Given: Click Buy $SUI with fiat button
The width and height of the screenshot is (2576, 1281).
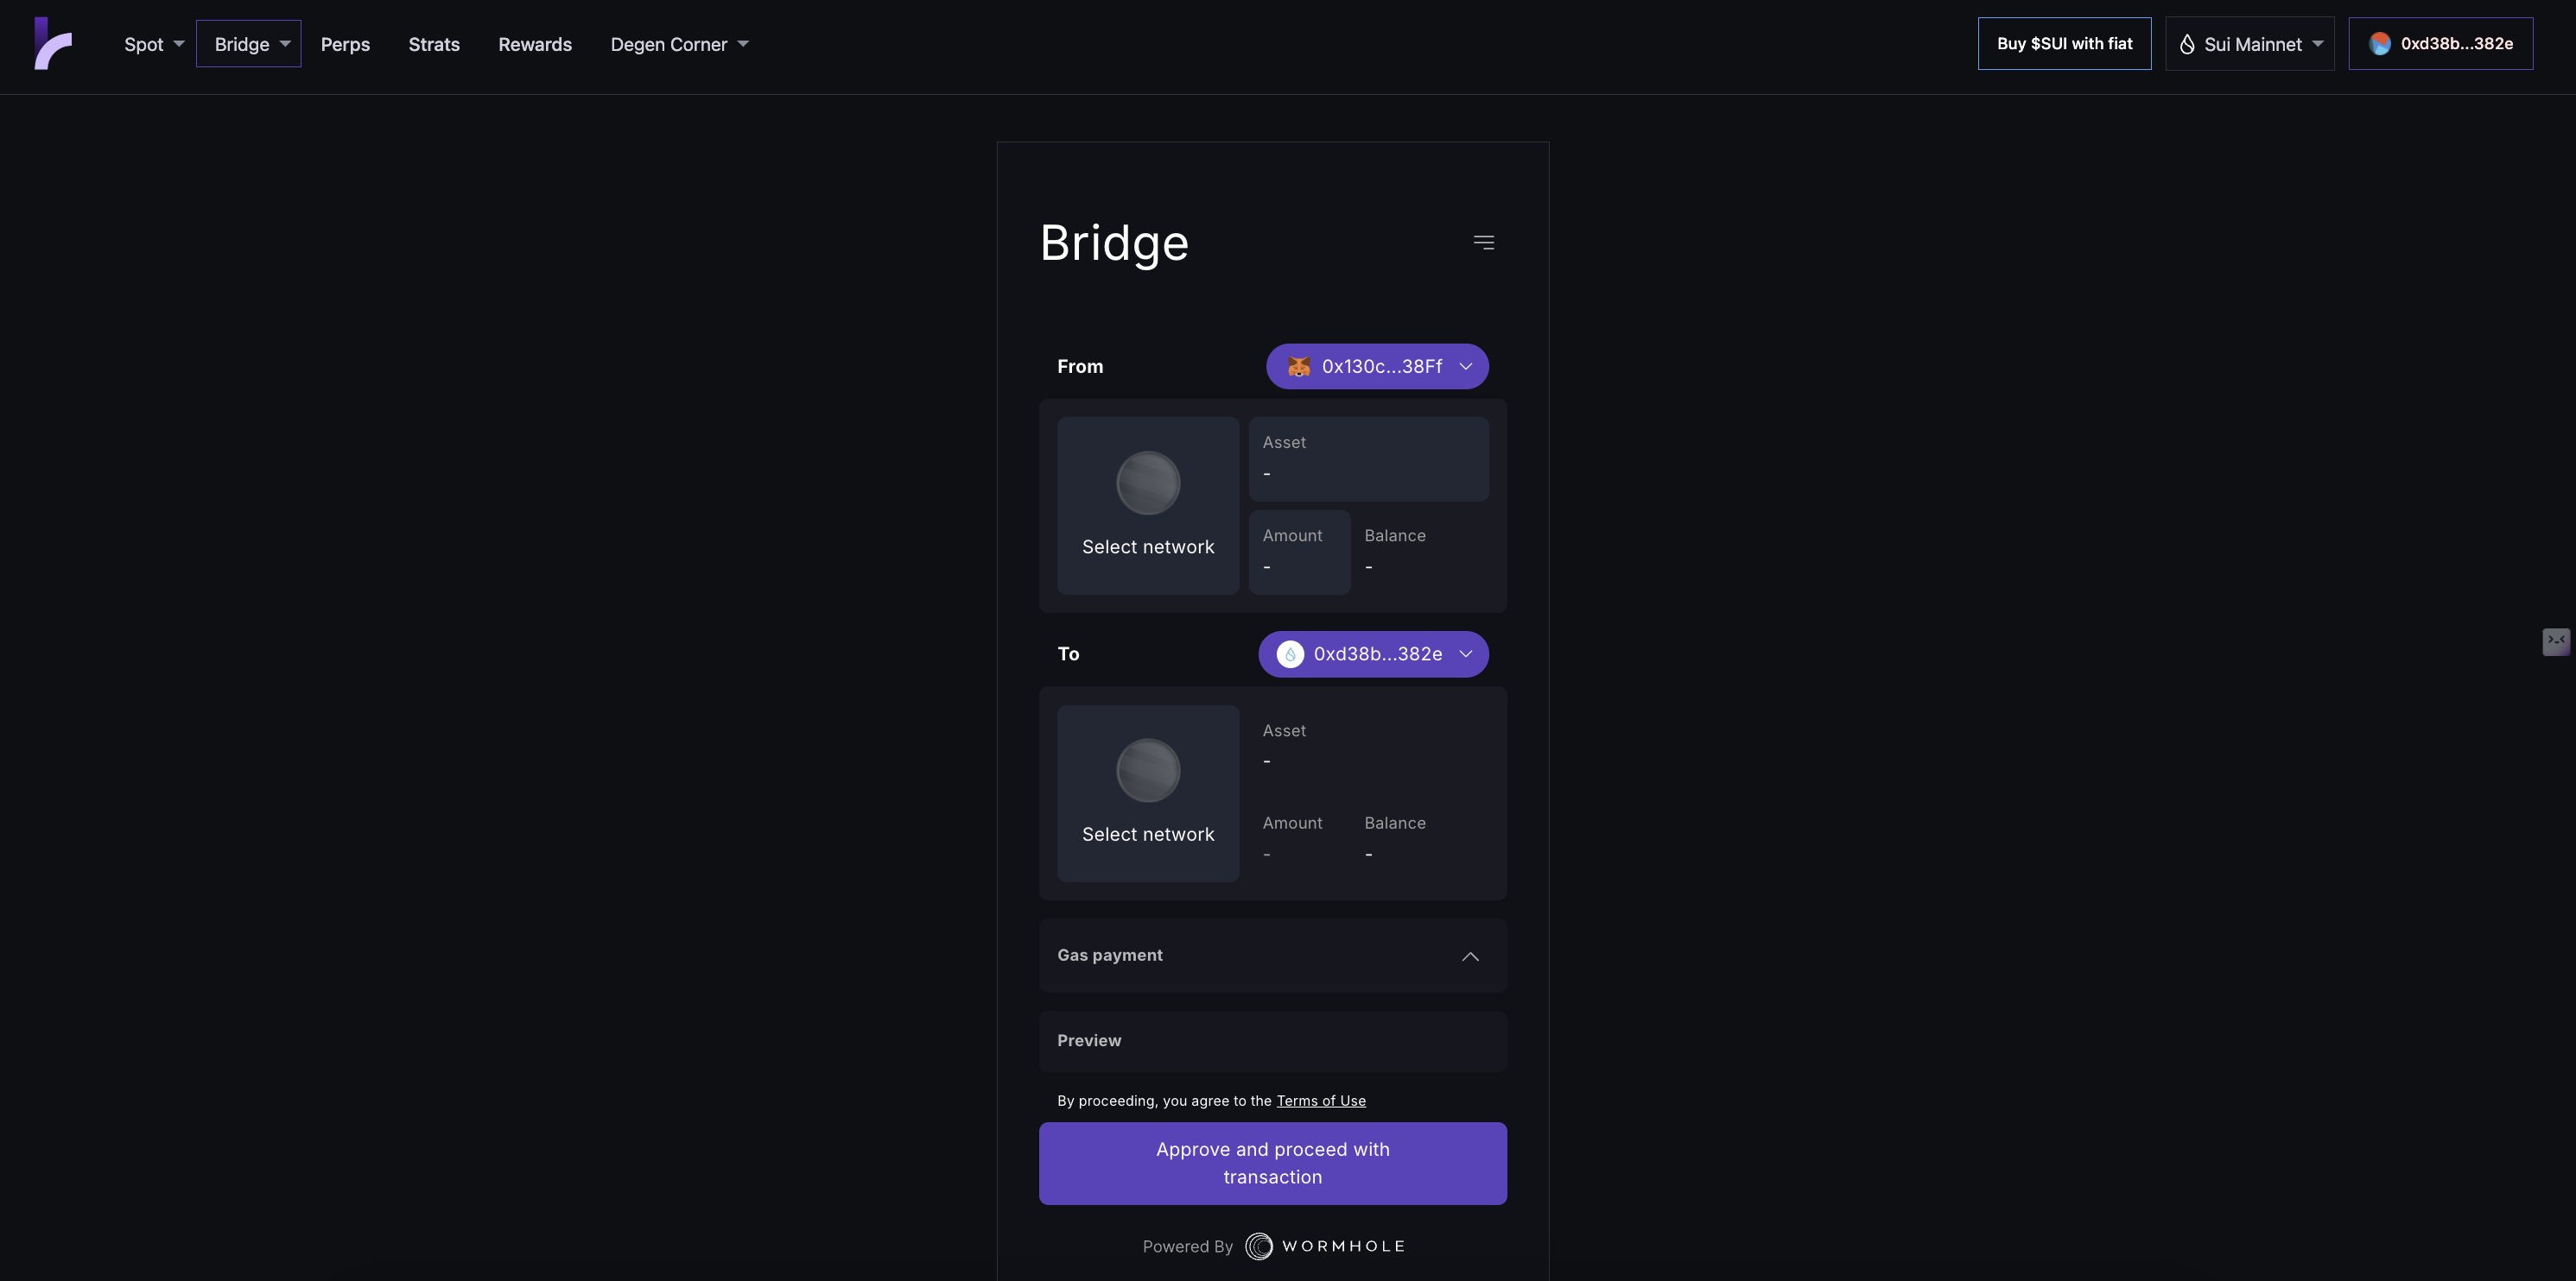Looking at the screenshot, I should pos(2063,44).
